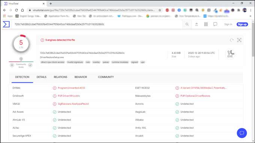Click the Acronis undetected check icon
Screen dimensions: 255x143
177,104
